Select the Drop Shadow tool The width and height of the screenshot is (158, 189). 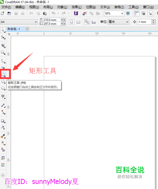[x=3, y=121]
